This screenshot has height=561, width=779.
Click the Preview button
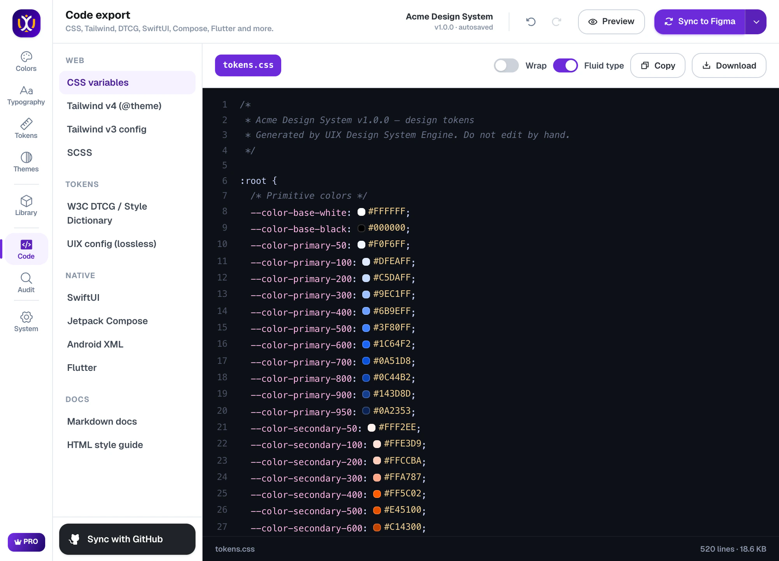(x=612, y=22)
